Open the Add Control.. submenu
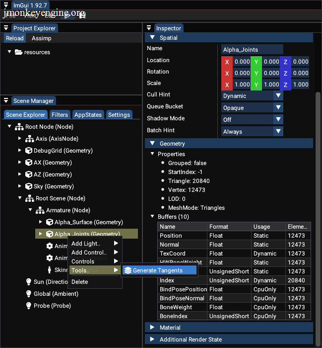This screenshot has width=322, height=348. (95, 253)
